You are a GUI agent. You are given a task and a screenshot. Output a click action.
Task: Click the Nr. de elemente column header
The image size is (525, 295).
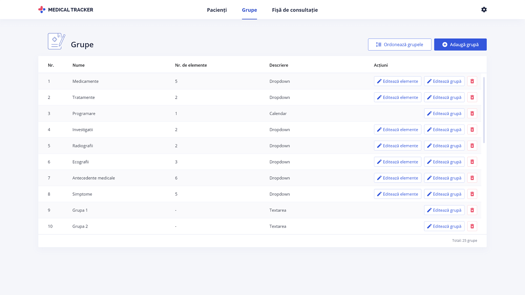tap(191, 65)
